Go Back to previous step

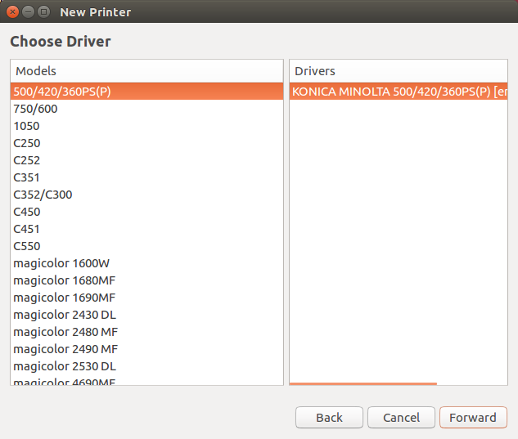(329, 418)
